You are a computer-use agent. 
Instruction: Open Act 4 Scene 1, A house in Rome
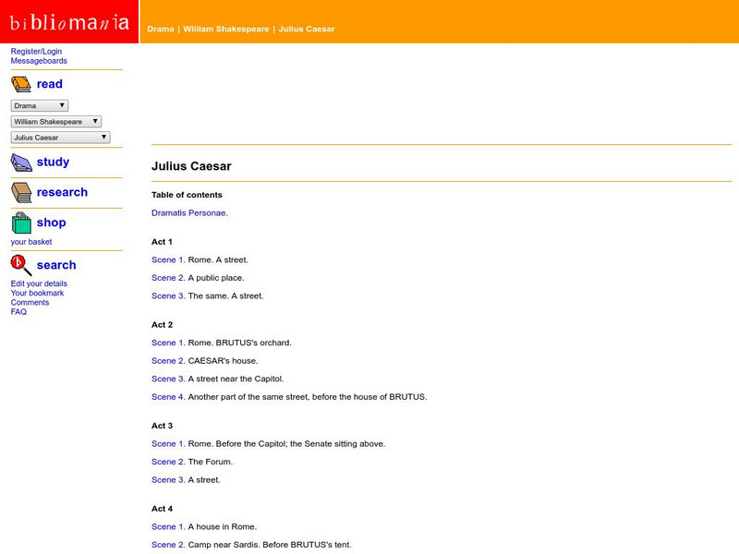168,526
